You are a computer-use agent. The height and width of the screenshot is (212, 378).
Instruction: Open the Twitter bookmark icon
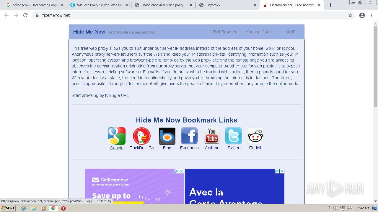tap(234, 136)
